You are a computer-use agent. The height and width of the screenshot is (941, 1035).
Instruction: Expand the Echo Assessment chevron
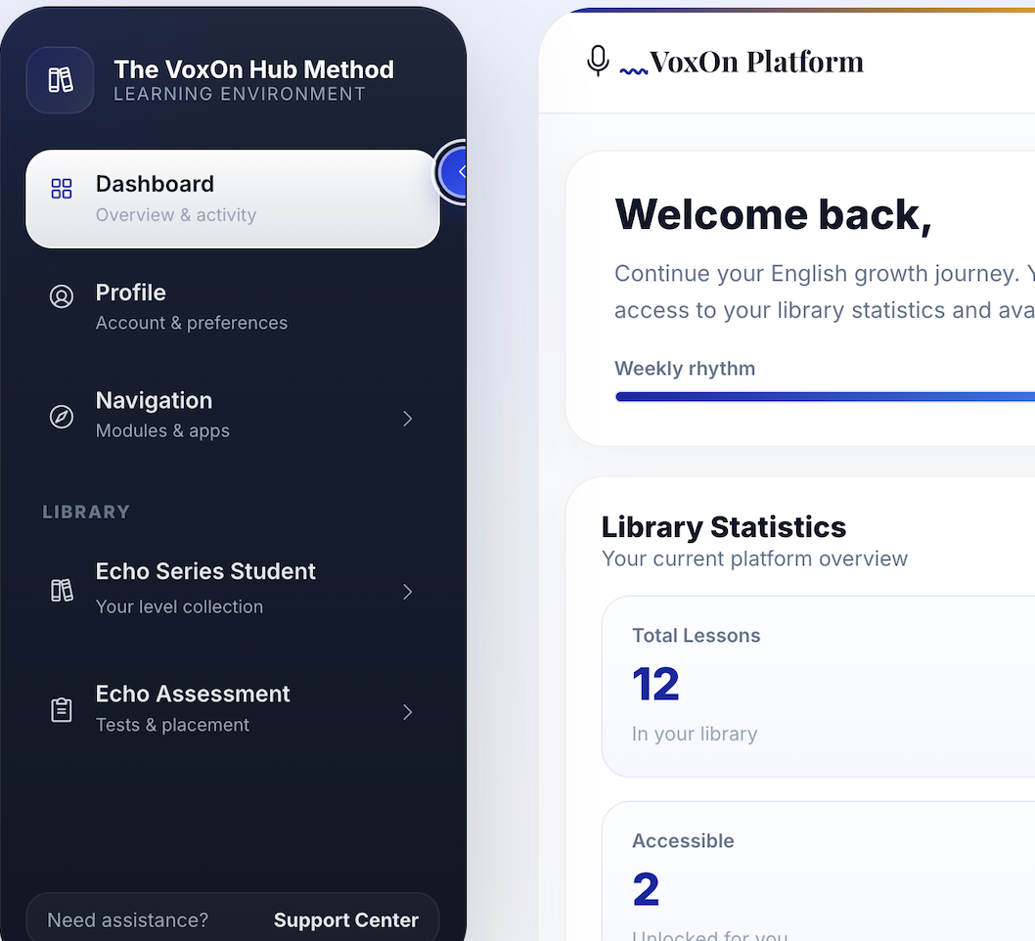(407, 712)
